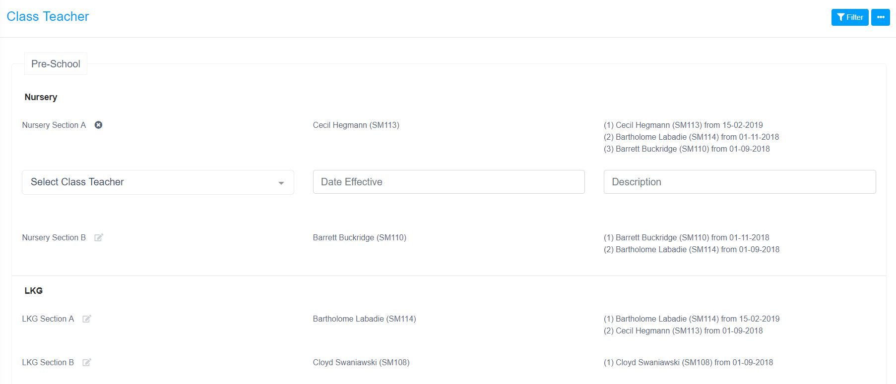This screenshot has width=896, height=384.
Task: Click into the Description field
Action: coord(740,182)
